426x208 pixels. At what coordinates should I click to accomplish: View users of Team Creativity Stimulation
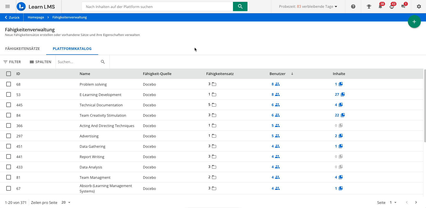point(276,115)
